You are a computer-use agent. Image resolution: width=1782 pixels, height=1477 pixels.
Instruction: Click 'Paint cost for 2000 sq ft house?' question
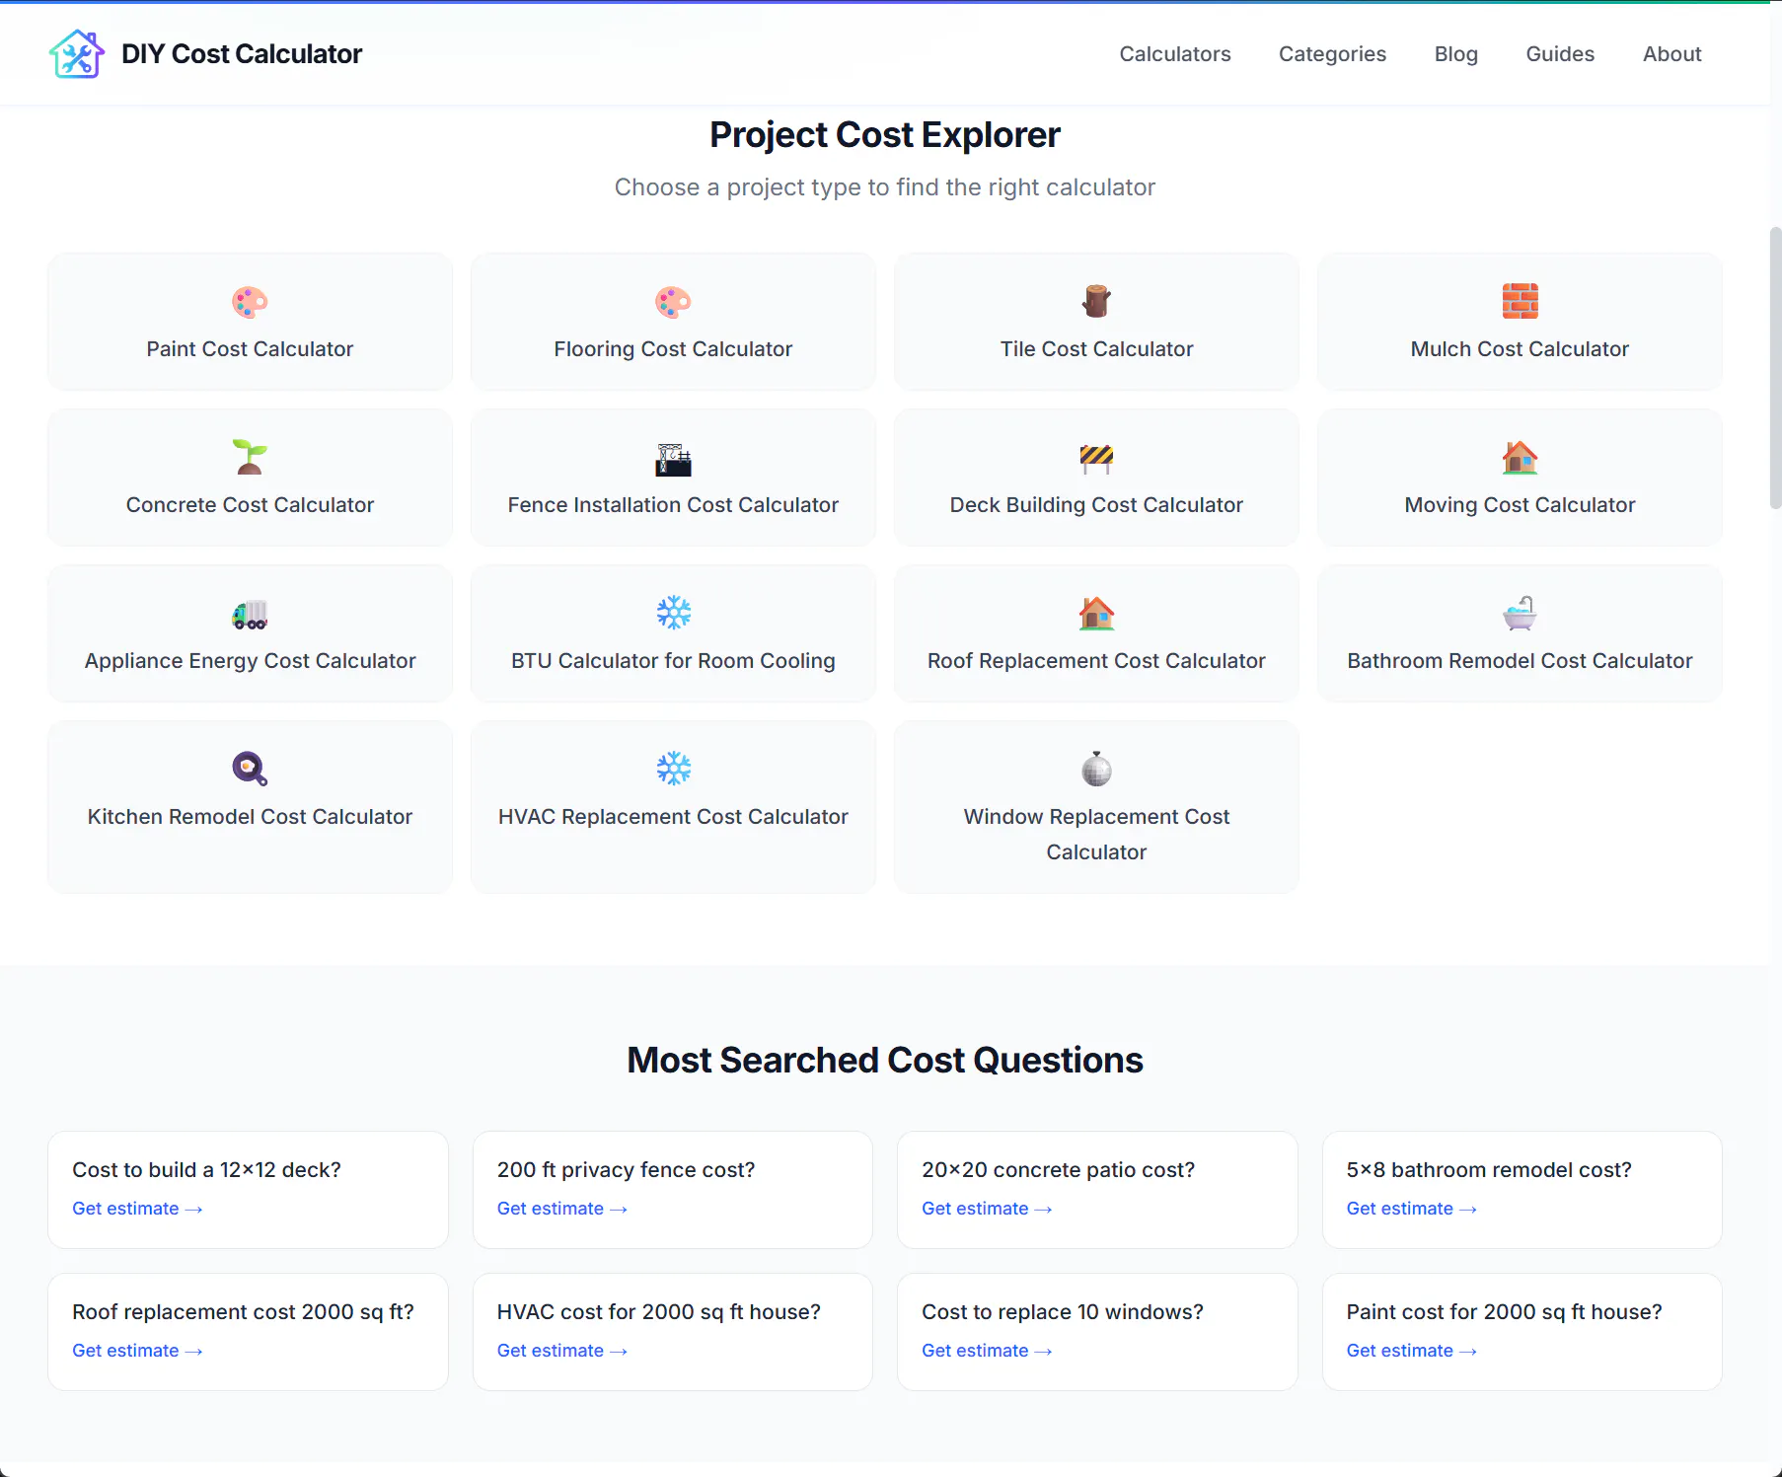click(x=1504, y=1312)
